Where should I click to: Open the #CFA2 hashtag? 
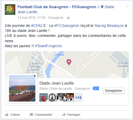click(x=37, y=26)
